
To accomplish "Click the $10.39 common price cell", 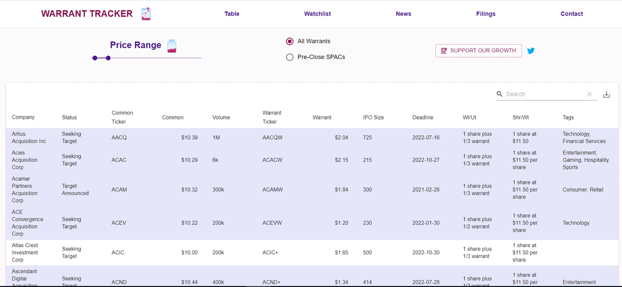I will 189,138.
